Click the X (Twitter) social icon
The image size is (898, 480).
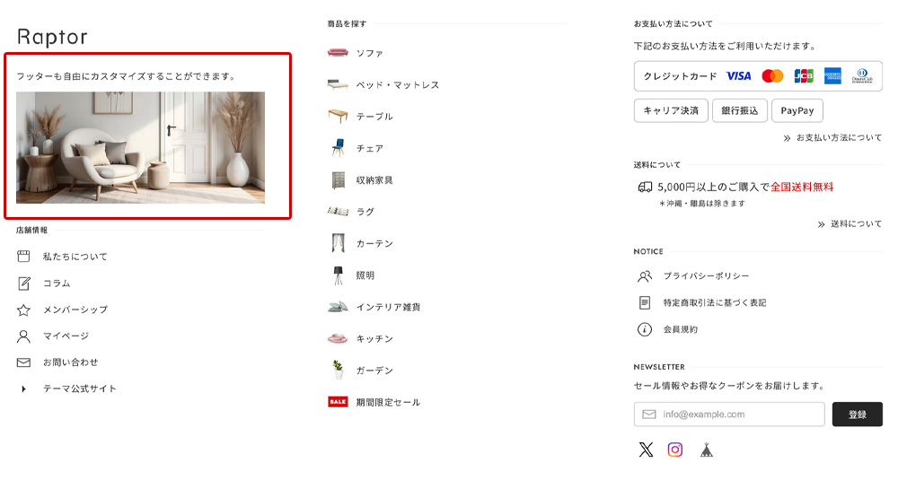(646, 449)
